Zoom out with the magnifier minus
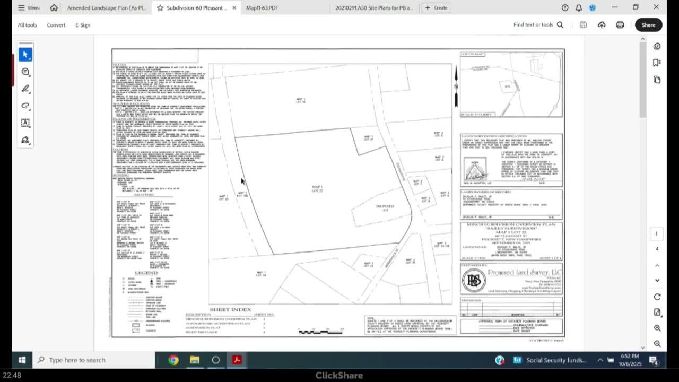Image resolution: width=679 pixels, height=382 pixels. pyautogui.click(x=657, y=344)
